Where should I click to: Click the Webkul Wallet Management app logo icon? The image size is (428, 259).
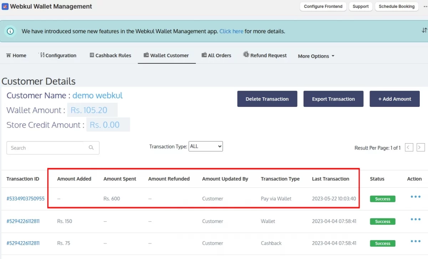[x=5, y=6]
